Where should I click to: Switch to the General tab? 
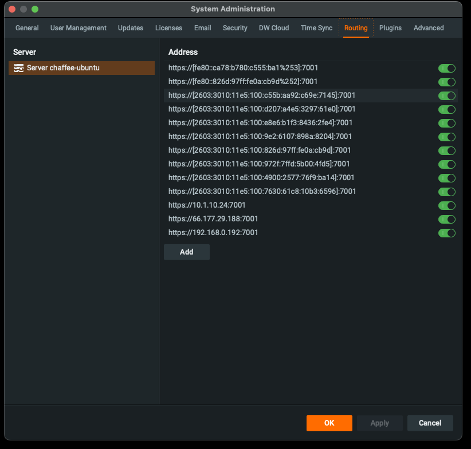(27, 28)
